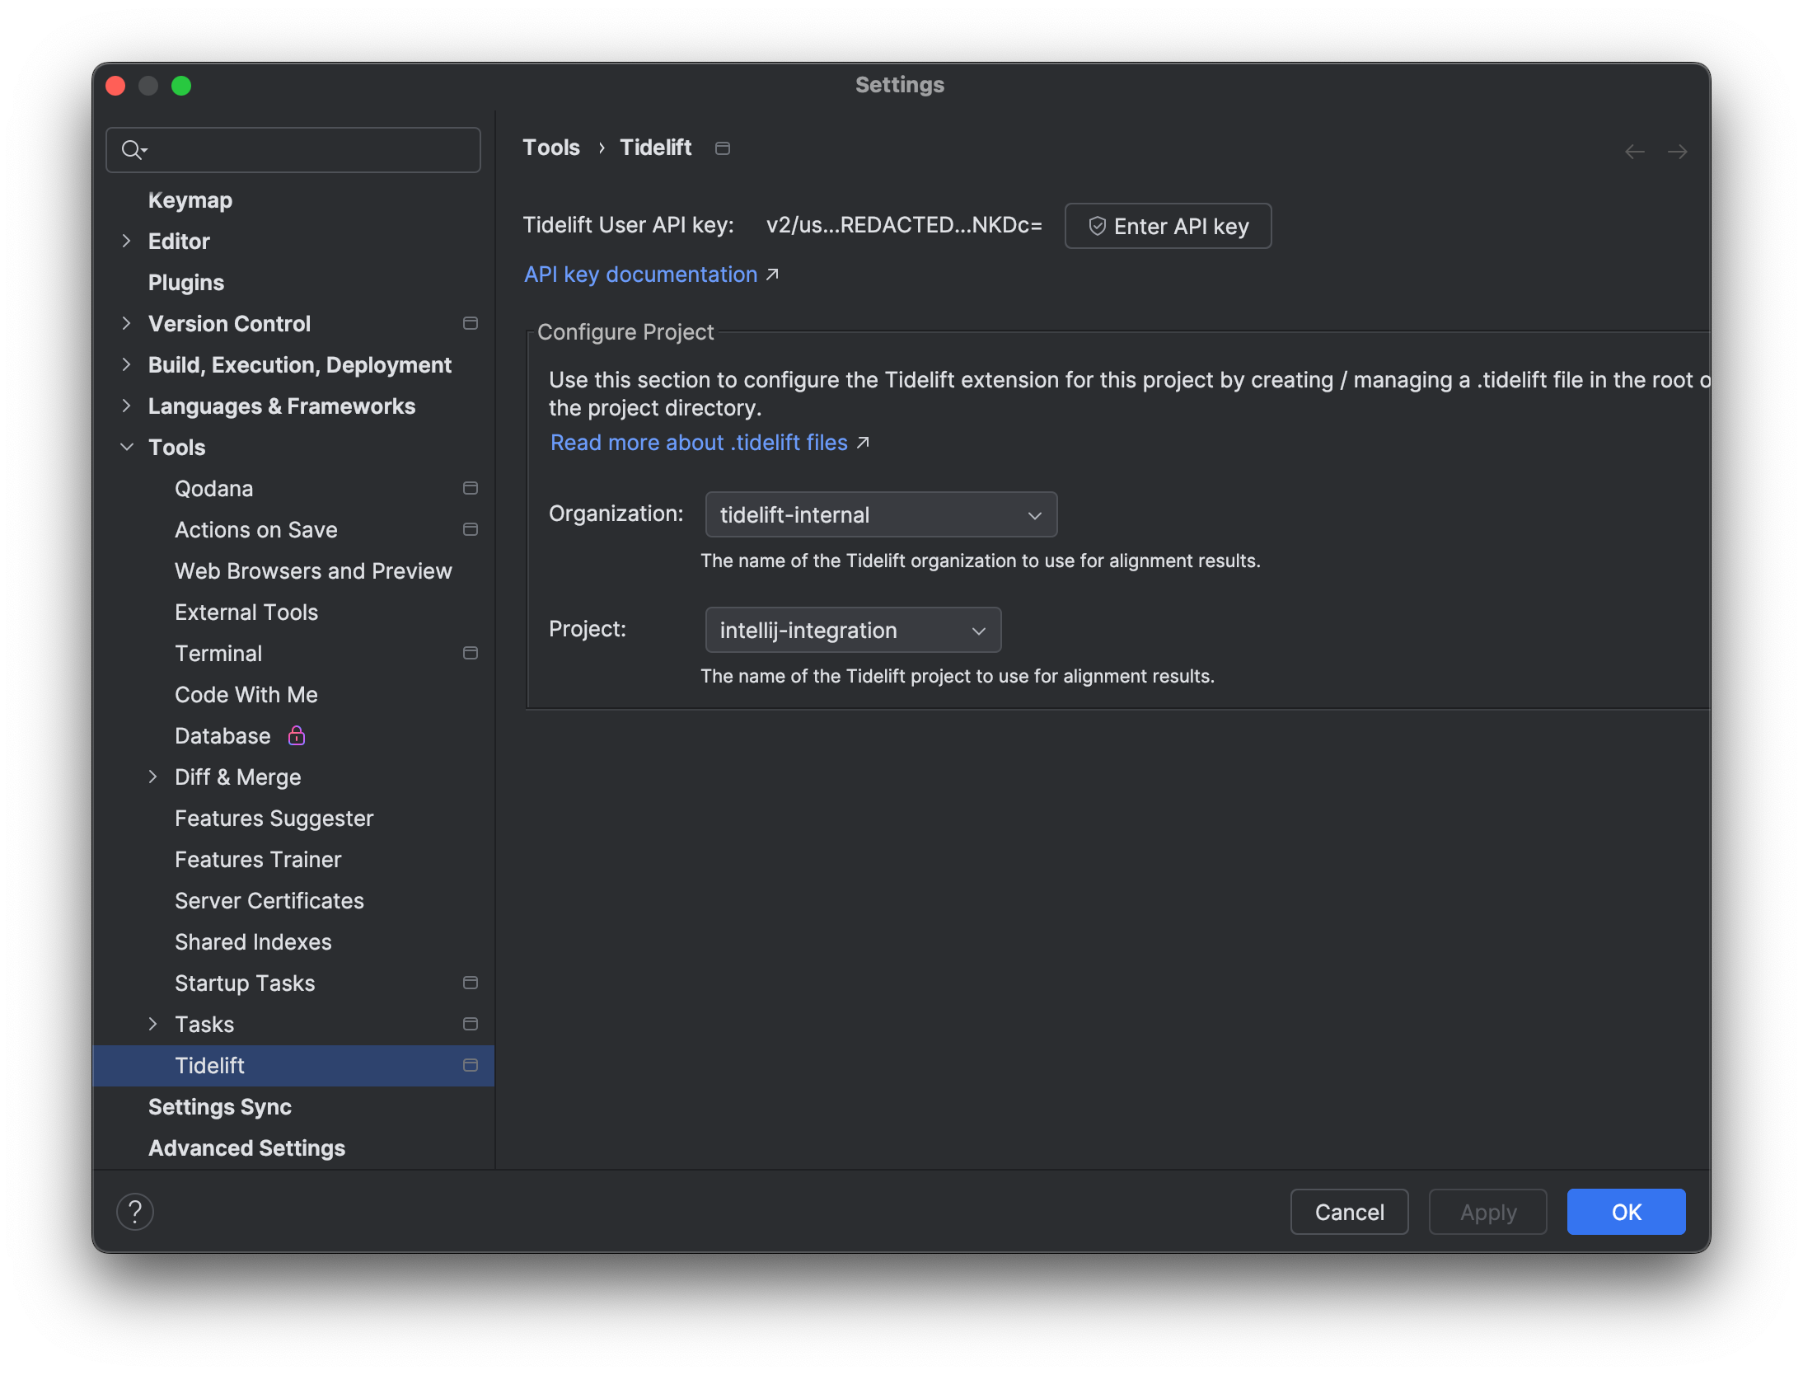Click the project icon on Tasks row

471,1024
